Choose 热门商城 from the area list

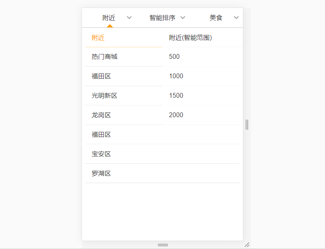[105, 57]
